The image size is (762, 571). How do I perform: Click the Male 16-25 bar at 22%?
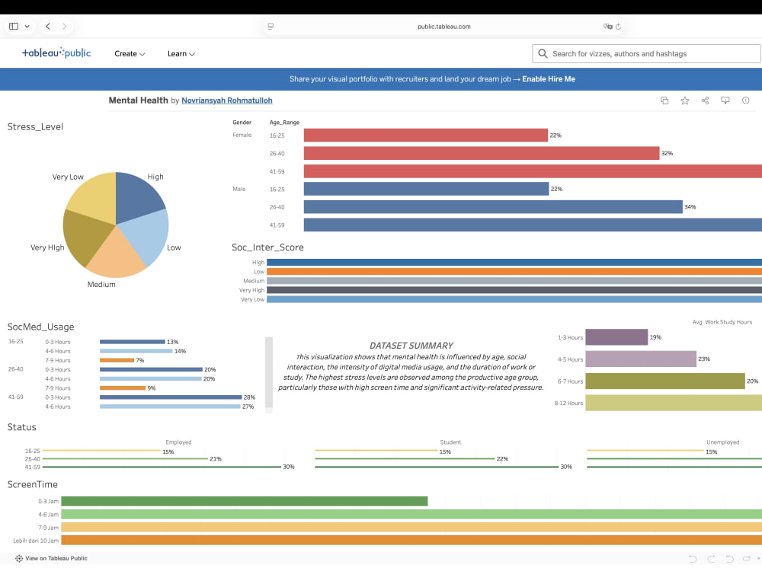click(x=426, y=189)
